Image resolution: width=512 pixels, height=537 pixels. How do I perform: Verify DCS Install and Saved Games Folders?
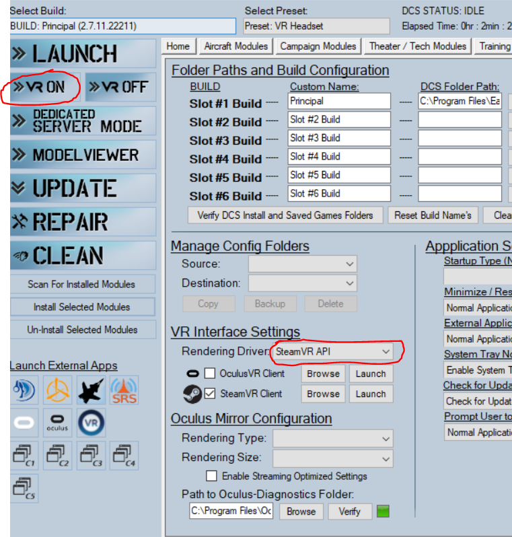285,215
